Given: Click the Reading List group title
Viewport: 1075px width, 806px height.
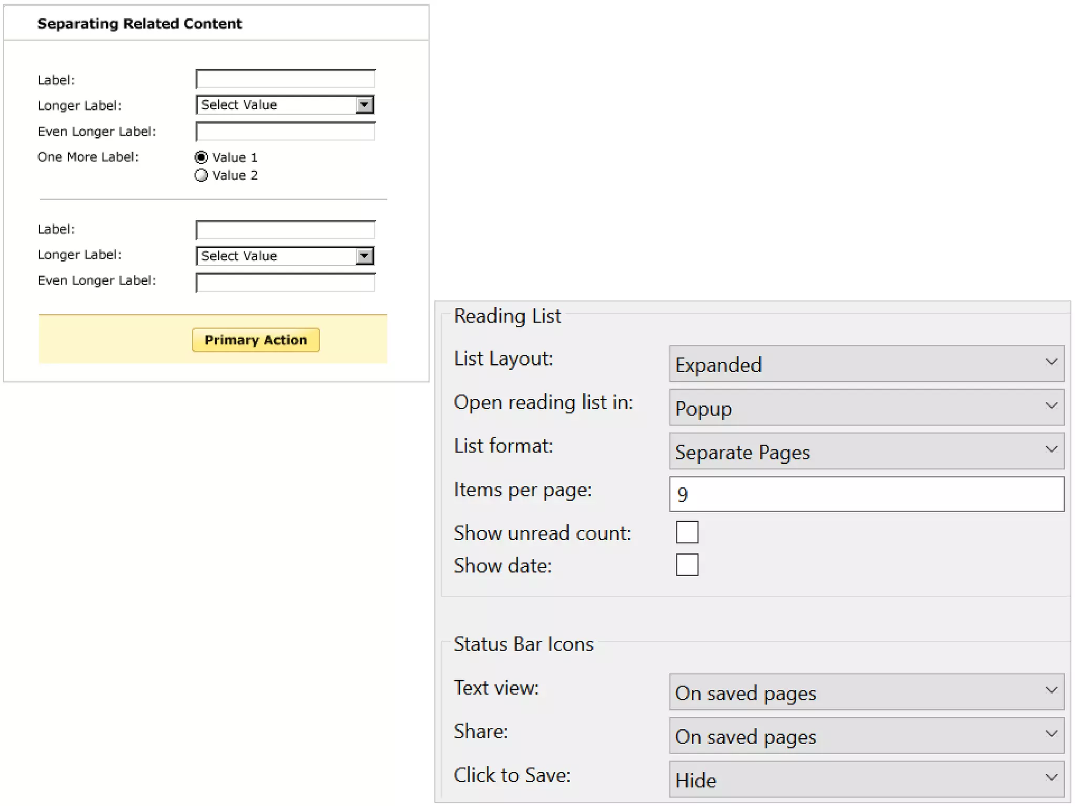Looking at the screenshot, I should (507, 316).
